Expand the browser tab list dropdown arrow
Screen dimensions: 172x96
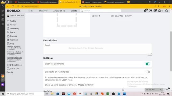(10, 2)
